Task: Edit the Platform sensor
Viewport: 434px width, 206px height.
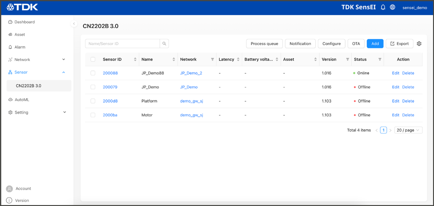Action: point(395,101)
